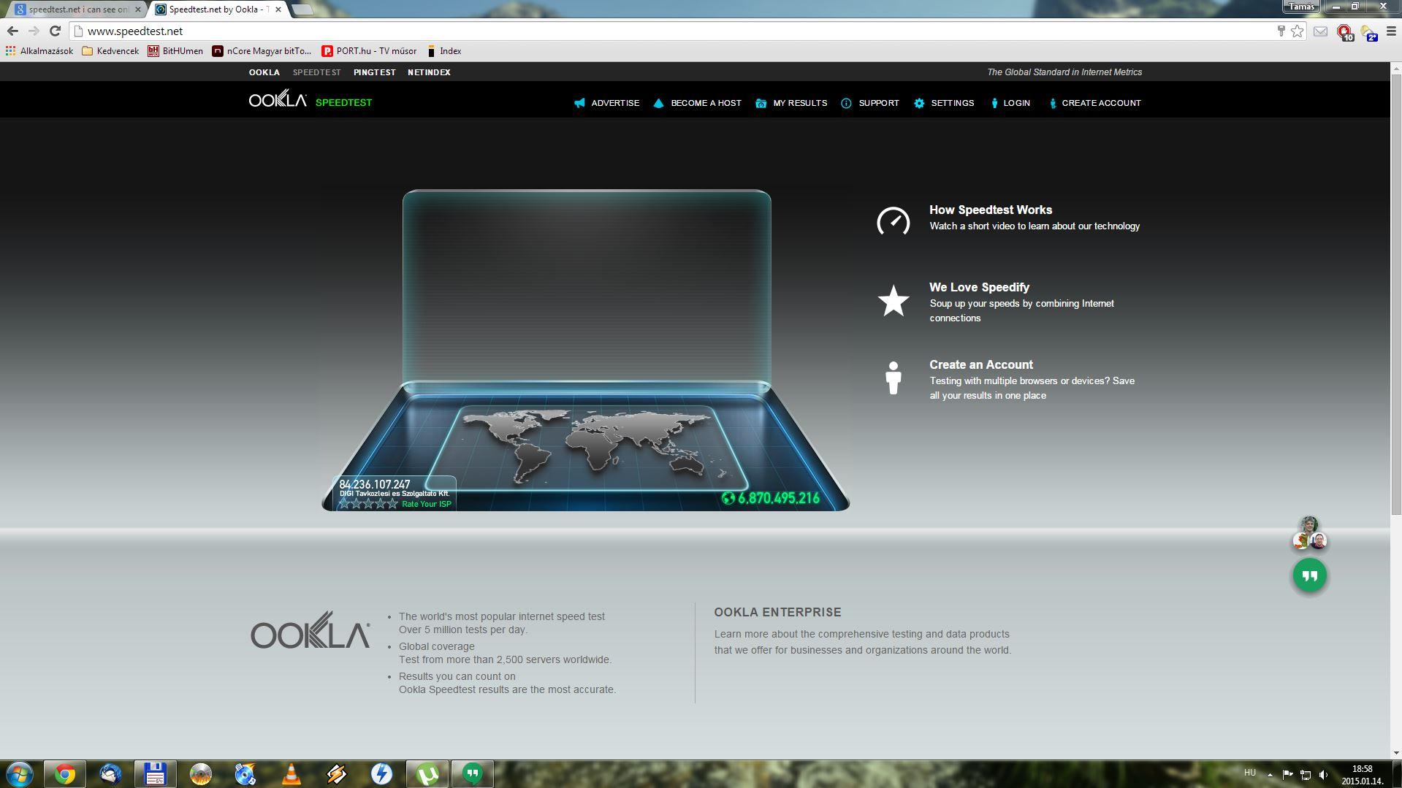
Task: Click the Ookla Speedtest header logo
Action: coord(311,100)
